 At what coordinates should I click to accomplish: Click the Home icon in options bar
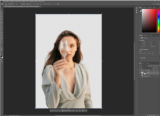click(x=2, y=4)
